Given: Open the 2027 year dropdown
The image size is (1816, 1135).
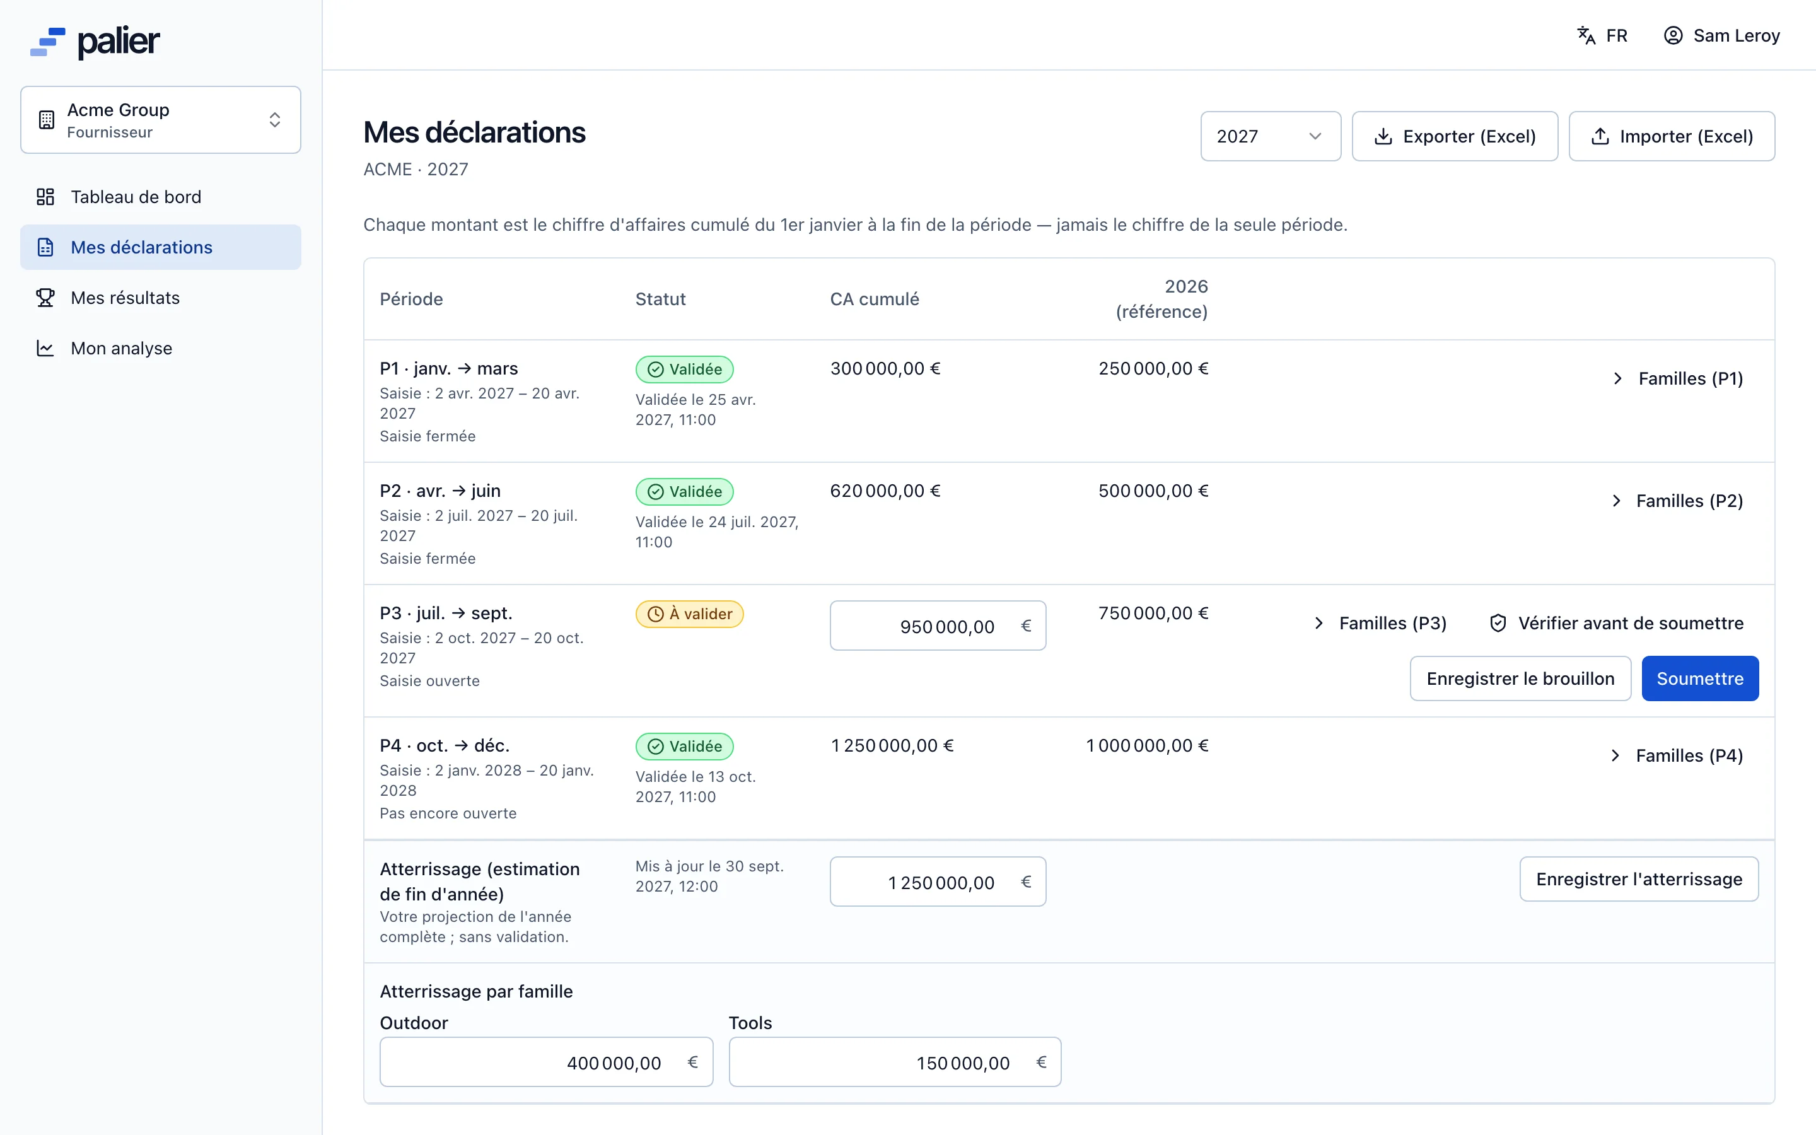Looking at the screenshot, I should pyautogui.click(x=1270, y=136).
